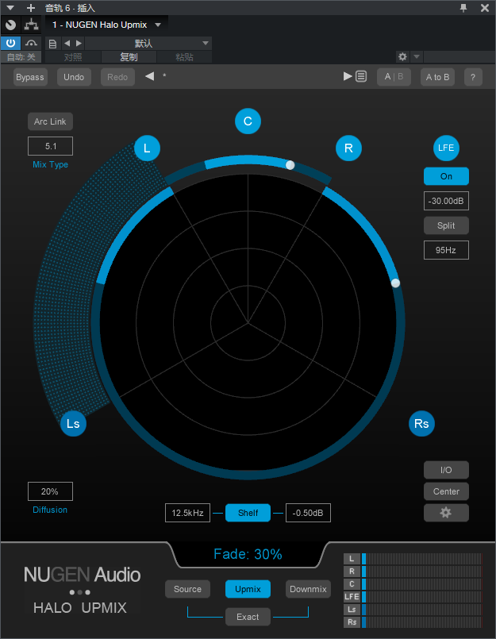Click the LFE channel output meter
Viewport: 496px width, 639px height.
point(422,597)
